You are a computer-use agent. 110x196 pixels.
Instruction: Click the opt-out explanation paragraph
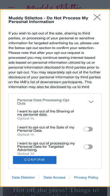(55, 60)
